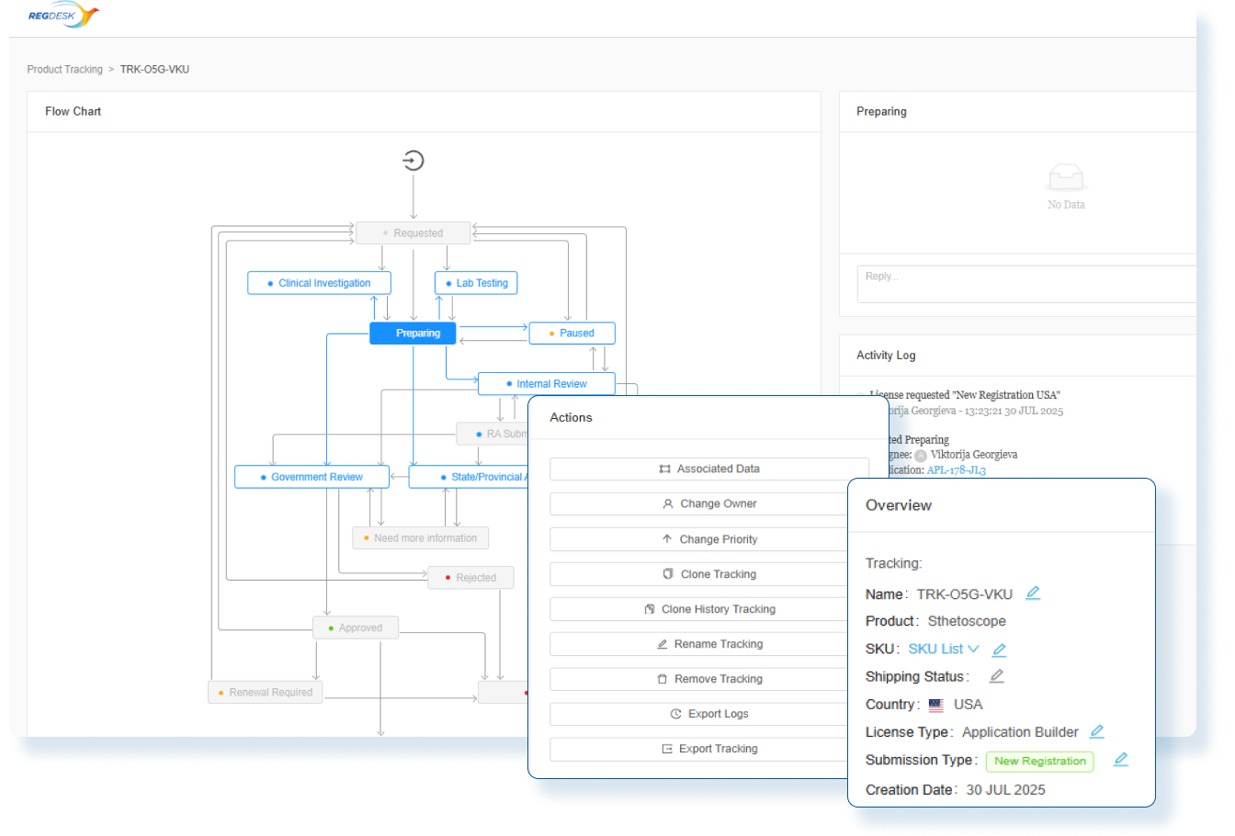This screenshot has height=836, width=1235.
Task: Select the Rejected flow node
Action: click(x=470, y=578)
